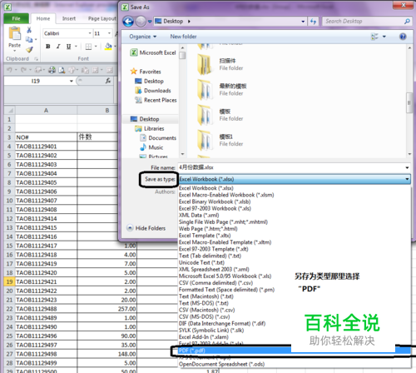Click the Help question mark icon

[x=403, y=37]
